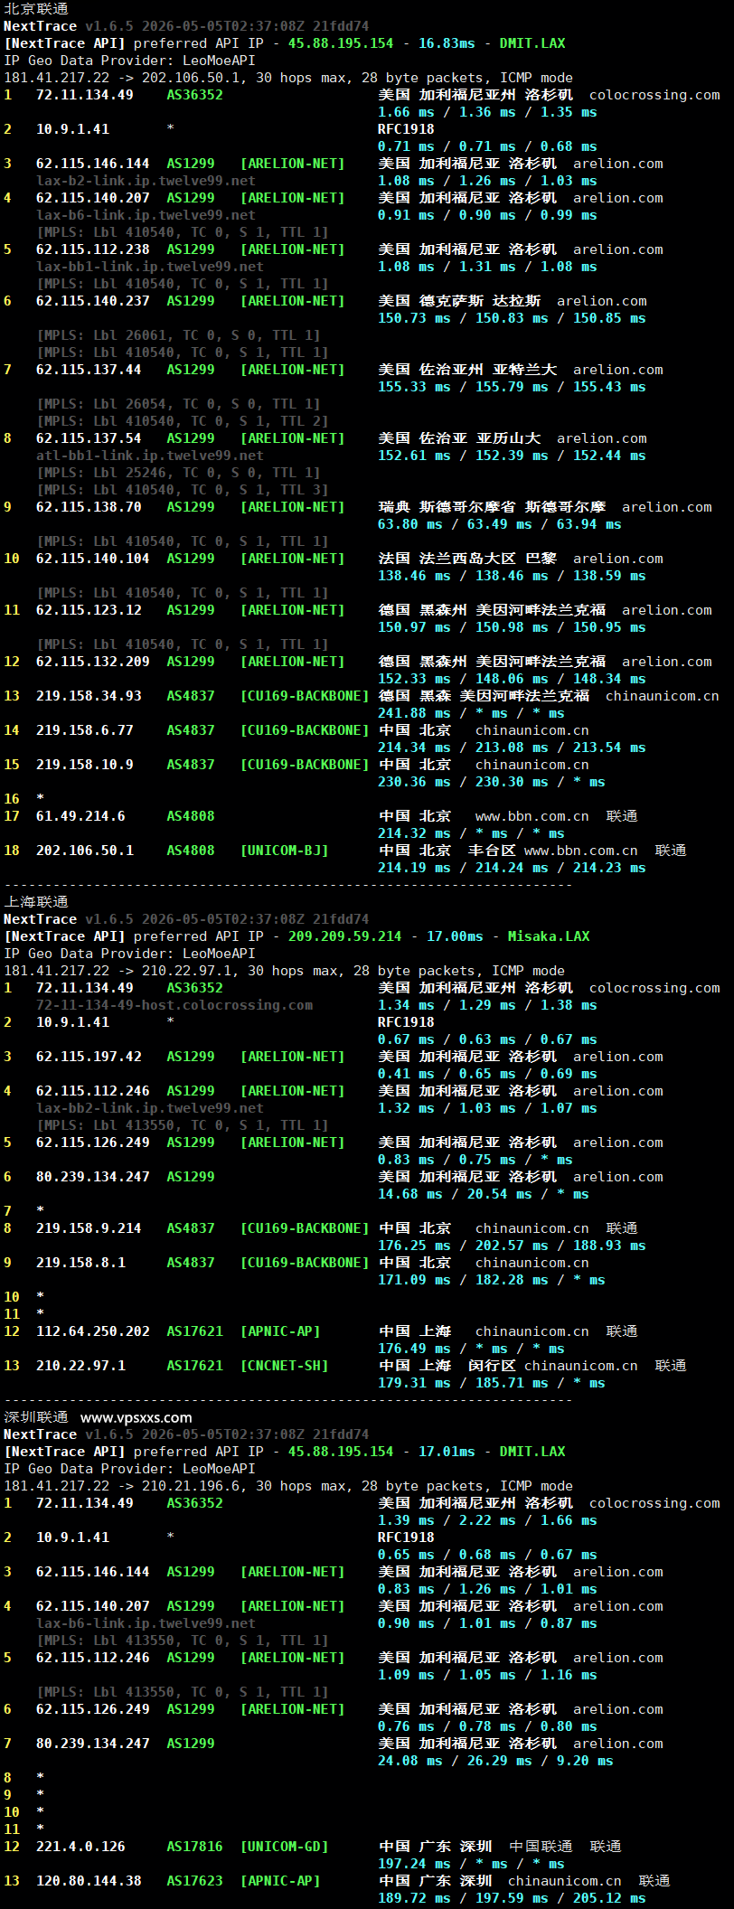
Task: Select hop IP '219.158.8.1'
Action: 80,1262
